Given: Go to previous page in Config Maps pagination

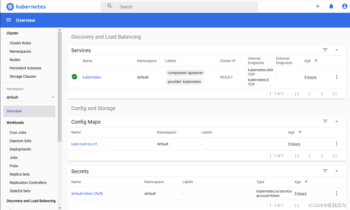Looking at the screenshot, I should 310,156.
